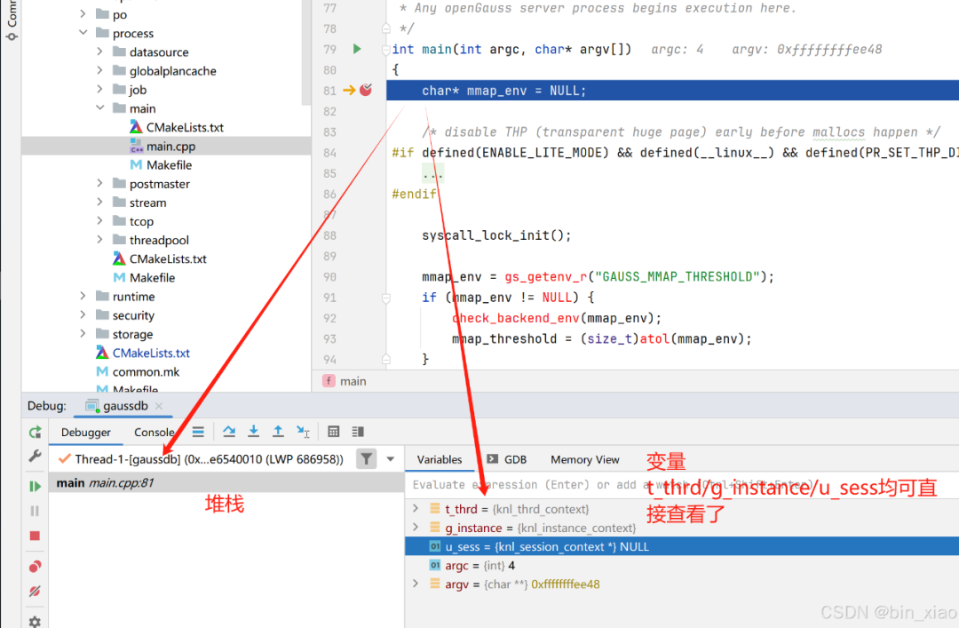Click the Evaluate expression input field

click(682, 485)
